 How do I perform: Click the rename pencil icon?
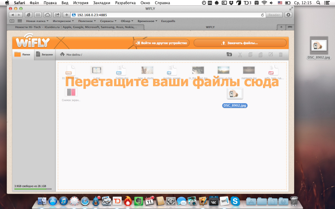[x=271, y=55]
